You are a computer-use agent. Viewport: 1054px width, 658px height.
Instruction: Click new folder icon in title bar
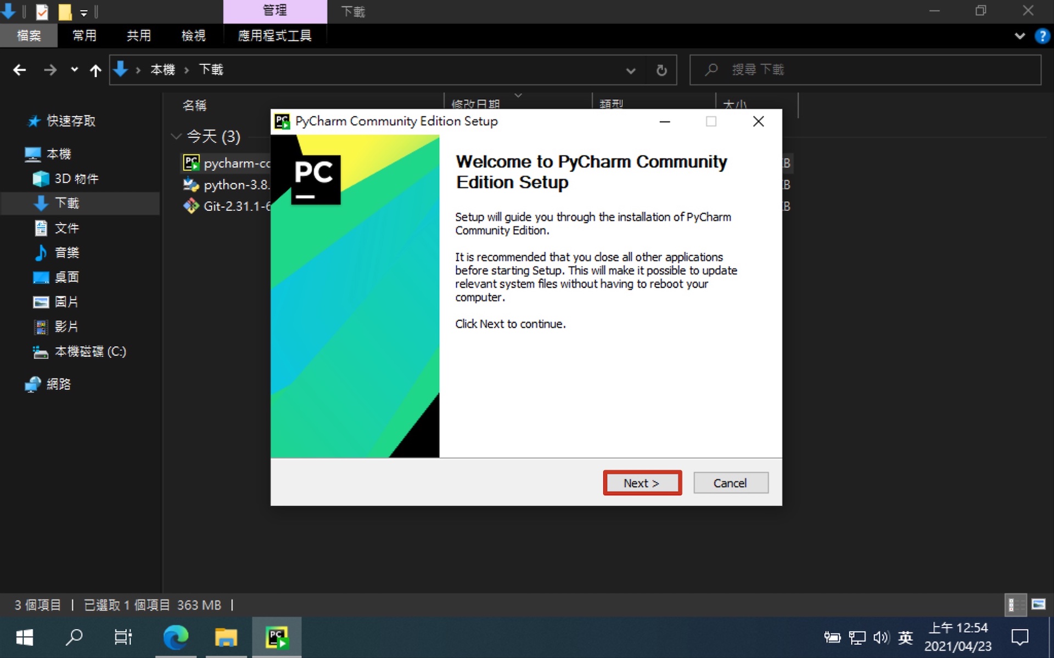65,12
